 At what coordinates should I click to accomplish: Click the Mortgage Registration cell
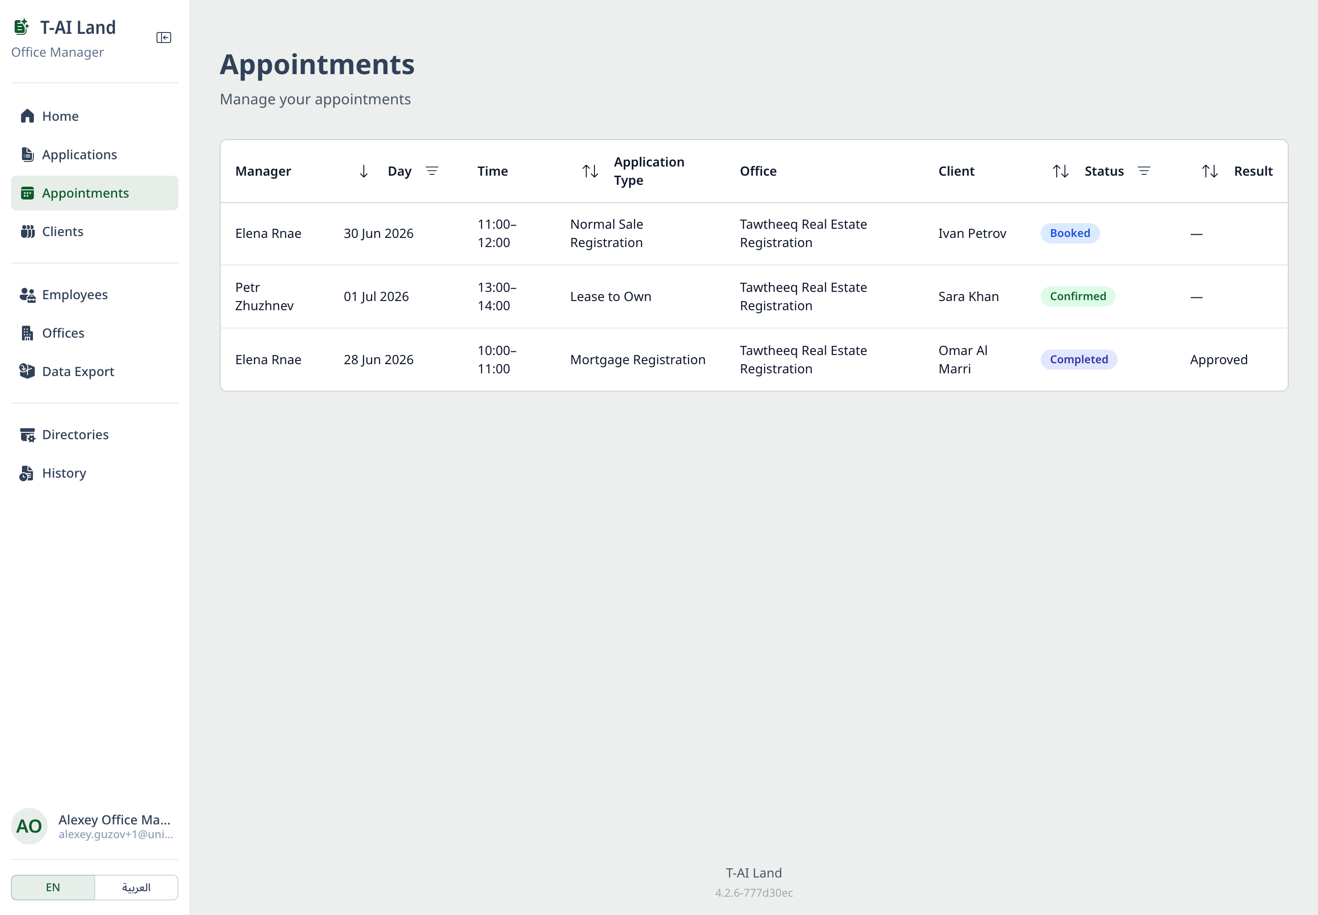click(638, 360)
